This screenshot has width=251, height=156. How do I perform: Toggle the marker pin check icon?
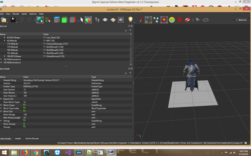[x=141, y=20]
